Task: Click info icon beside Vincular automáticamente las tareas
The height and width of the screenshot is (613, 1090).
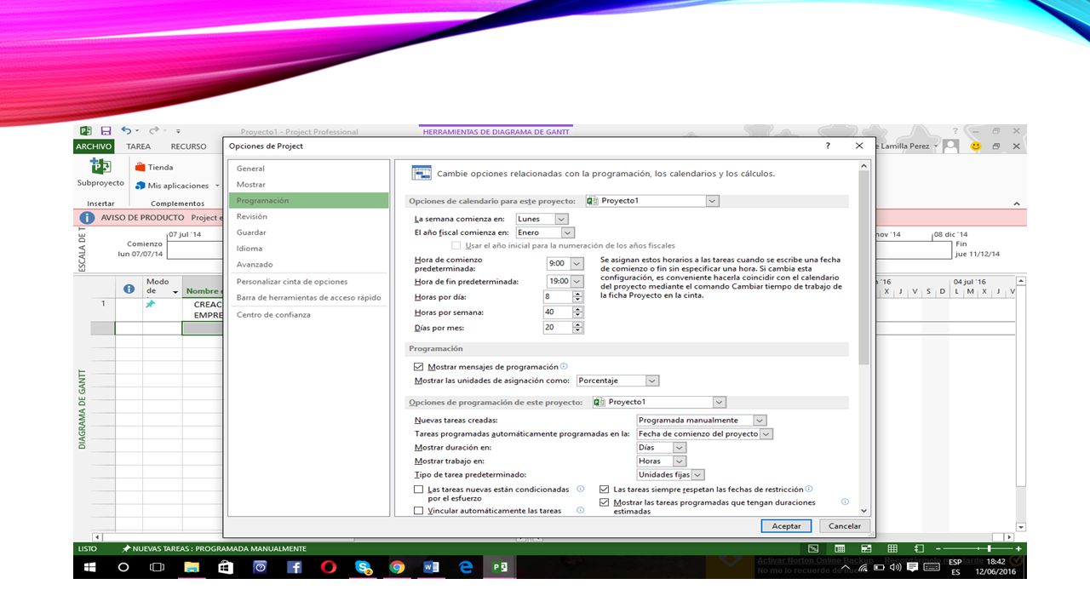Action: 580,510
